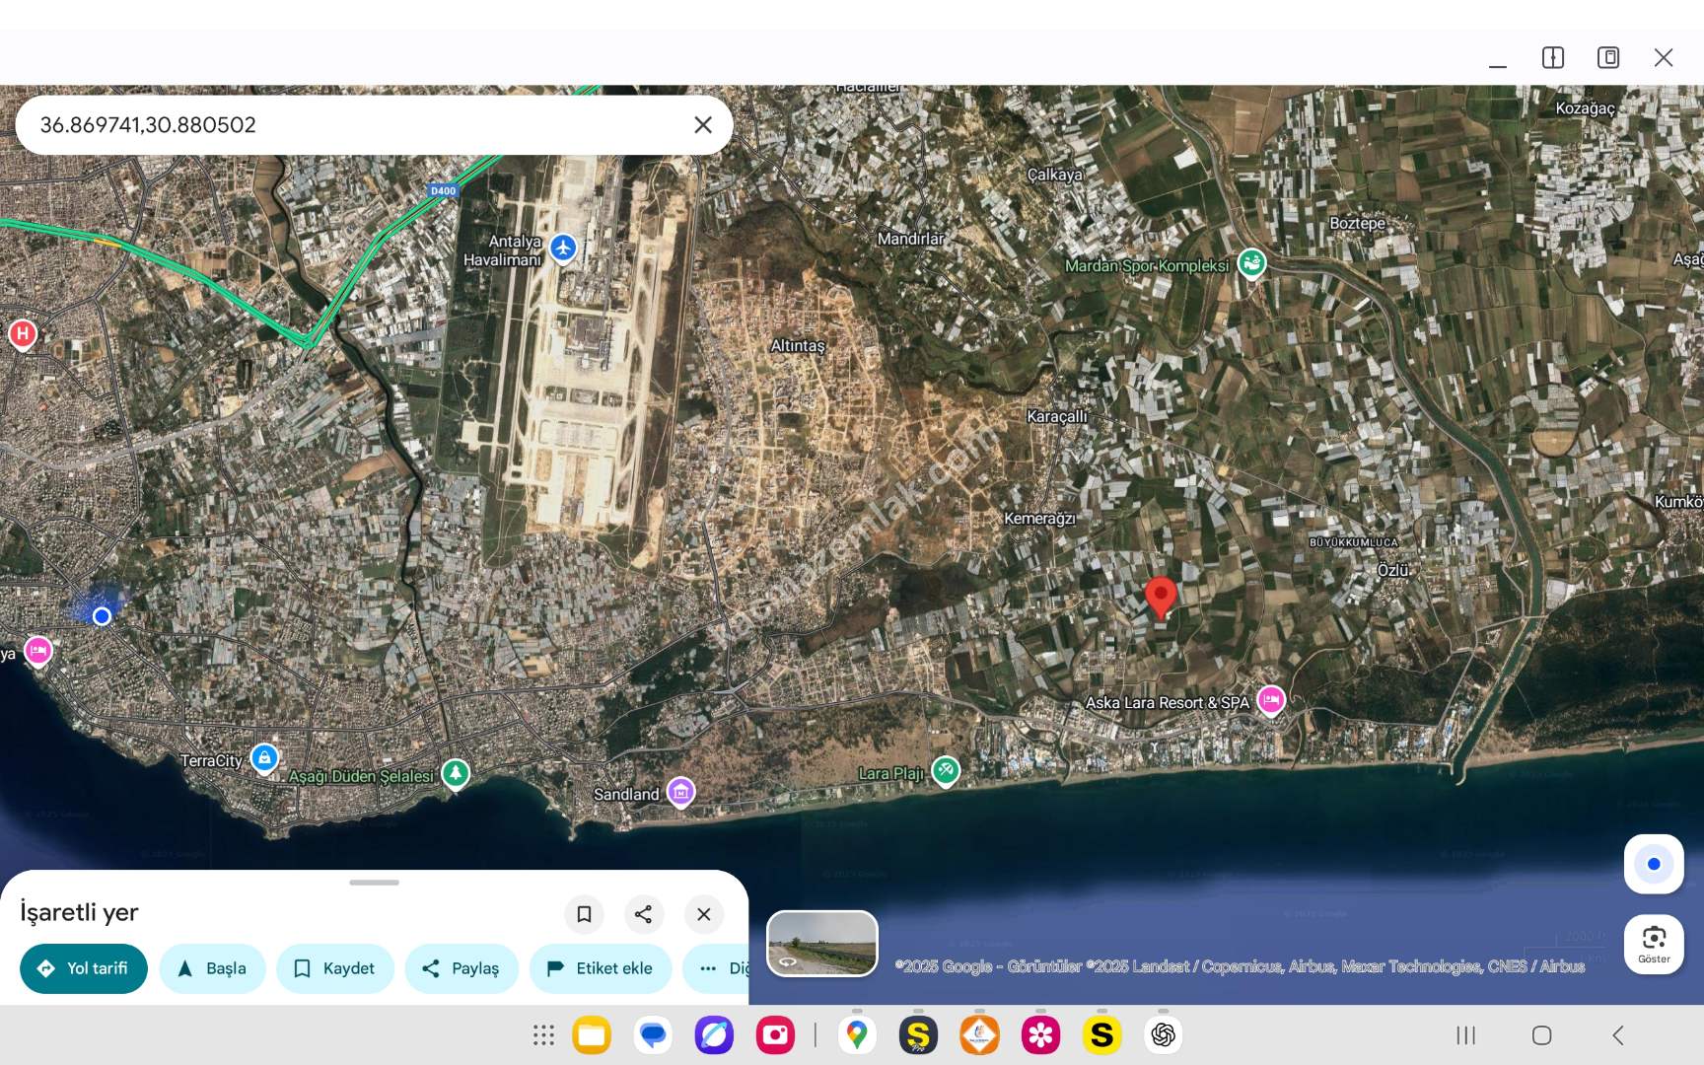Tap the Aska Lara Resort hotel pin

(x=1271, y=700)
